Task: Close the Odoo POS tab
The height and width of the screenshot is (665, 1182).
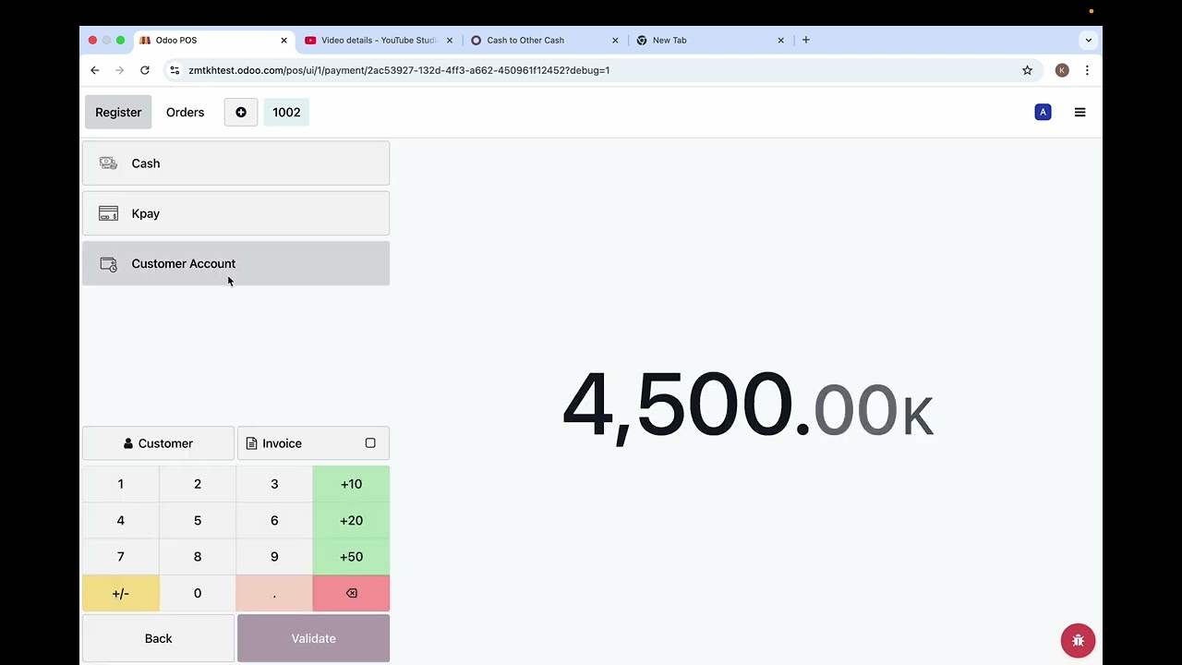Action: (x=284, y=41)
